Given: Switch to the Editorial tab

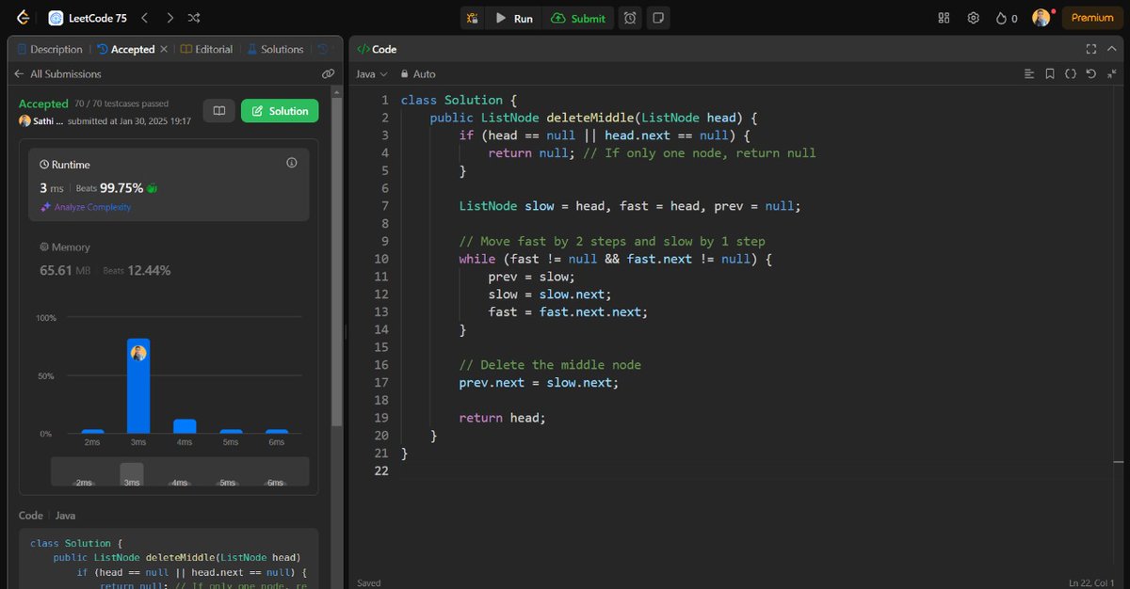Looking at the screenshot, I should pos(206,49).
